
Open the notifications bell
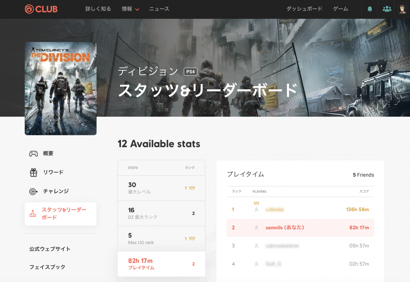[x=370, y=9]
